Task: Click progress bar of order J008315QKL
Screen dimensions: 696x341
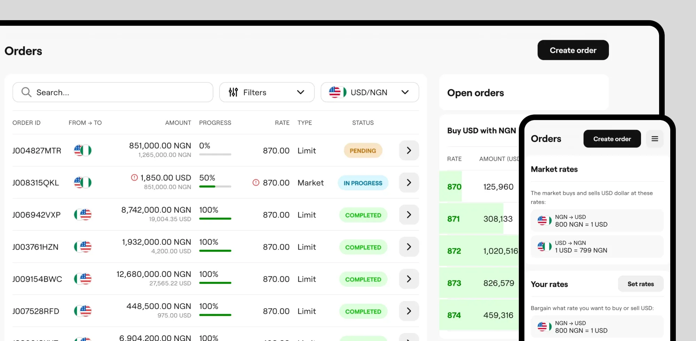Action: [215, 187]
